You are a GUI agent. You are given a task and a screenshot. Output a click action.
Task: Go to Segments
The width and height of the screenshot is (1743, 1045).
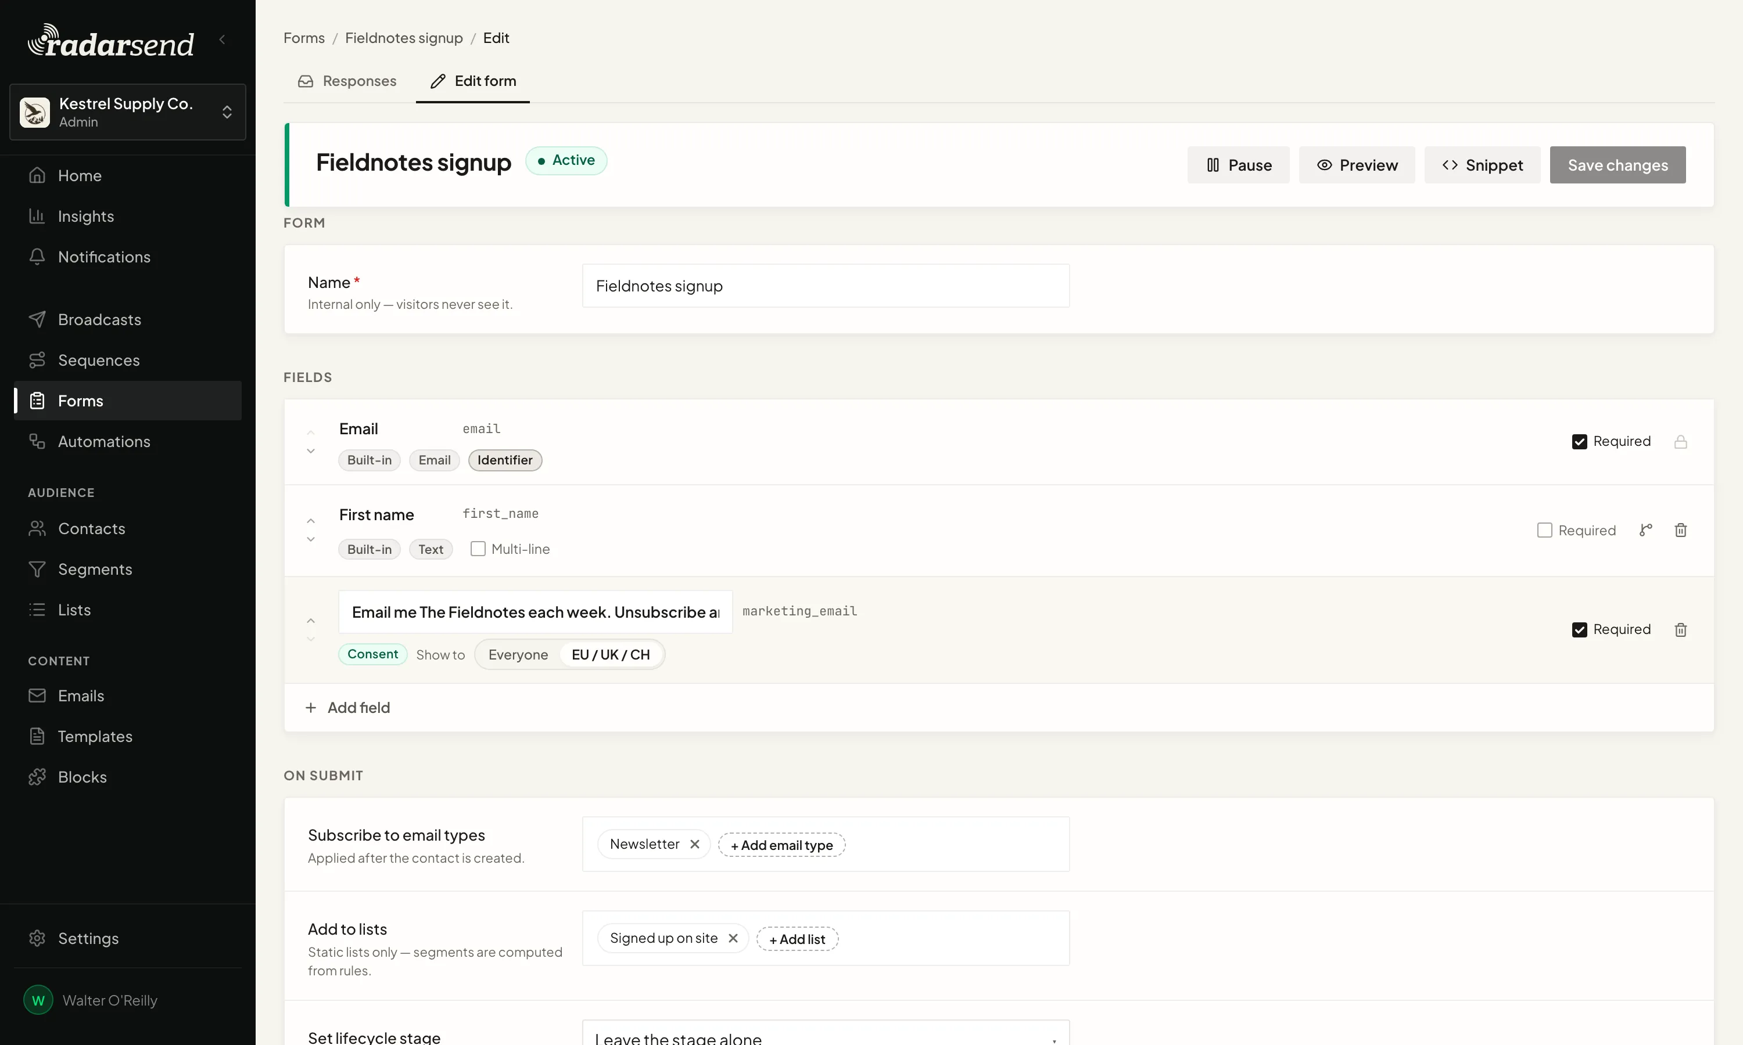coord(127,569)
